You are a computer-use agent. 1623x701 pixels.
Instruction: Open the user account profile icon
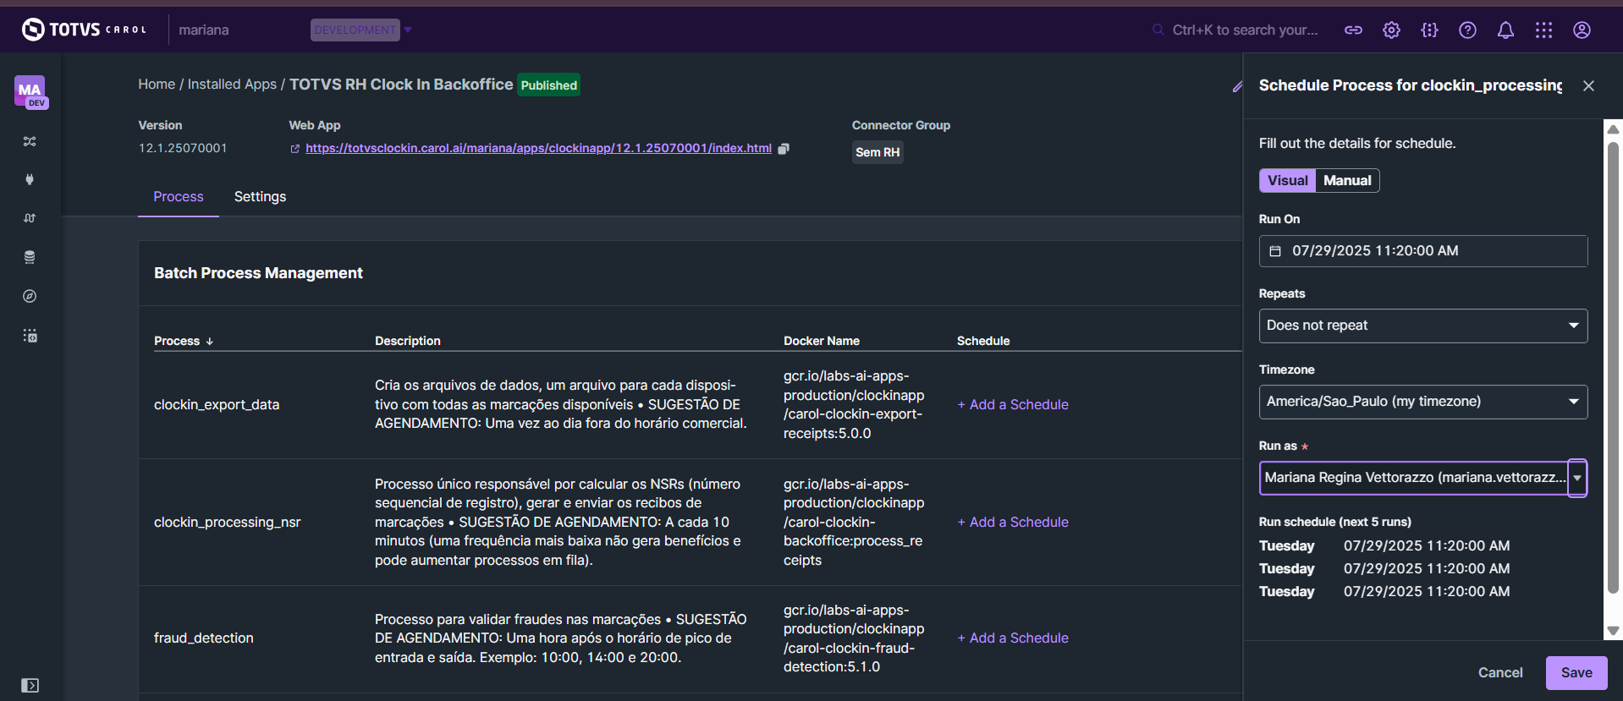[x=1582, y=30]
